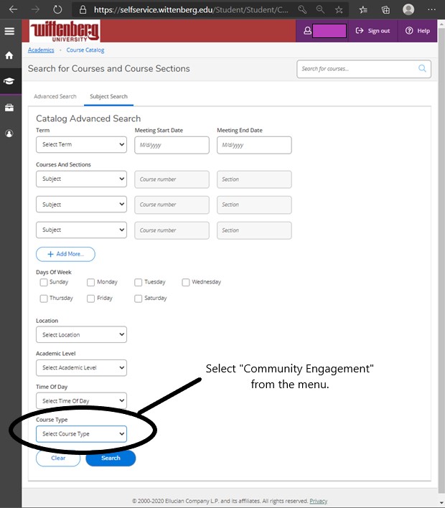Open the second Subject dropdown
The height and width of the screenshot is (508, 445).
pos(81,204)
